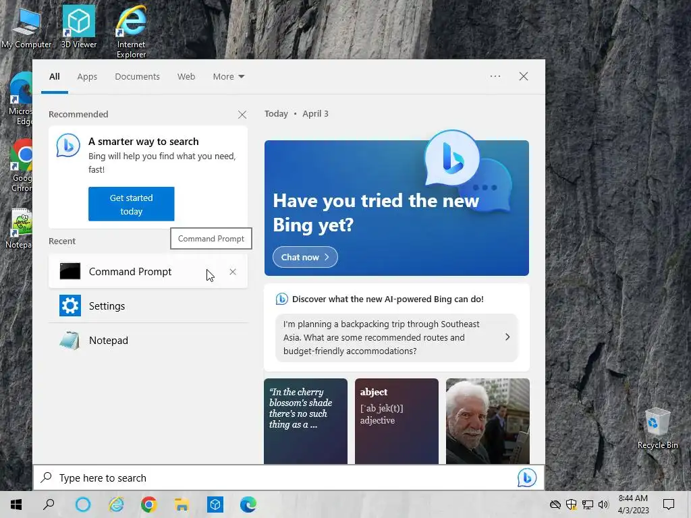Launch Internet Explorer from taskbar
This screenshot has height=518, width=691.
(116, 505)
